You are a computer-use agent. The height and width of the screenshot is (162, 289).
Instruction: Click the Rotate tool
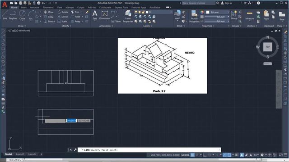click(x=63, y=12)
